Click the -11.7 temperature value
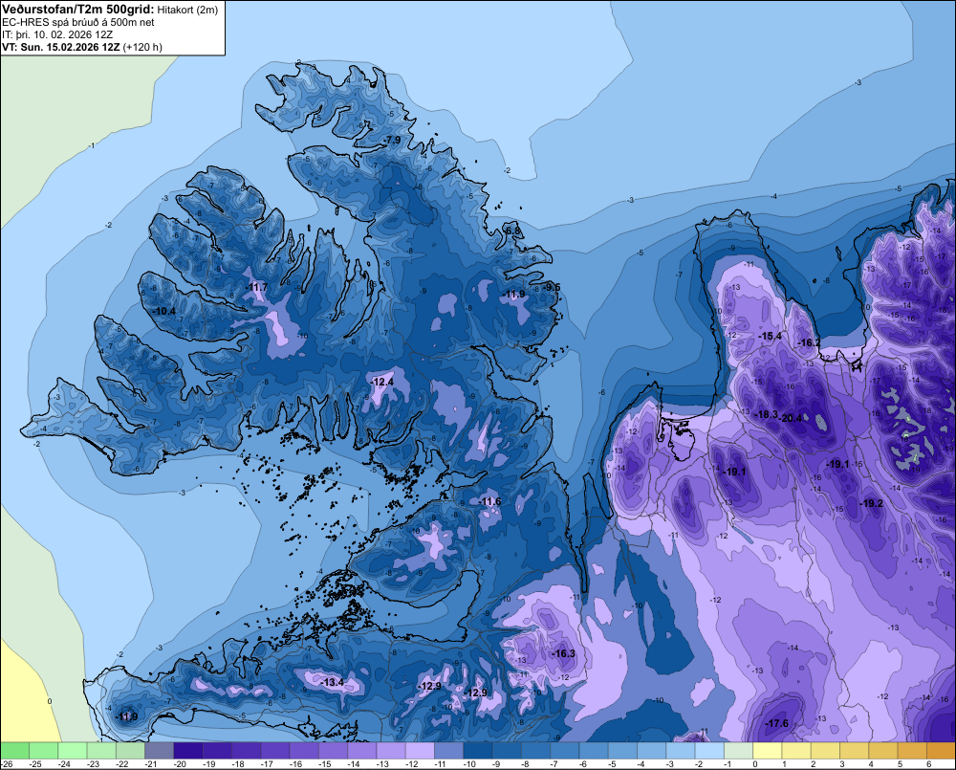The height and width of the screenshot is (770, 956). [x=256, y=287]
